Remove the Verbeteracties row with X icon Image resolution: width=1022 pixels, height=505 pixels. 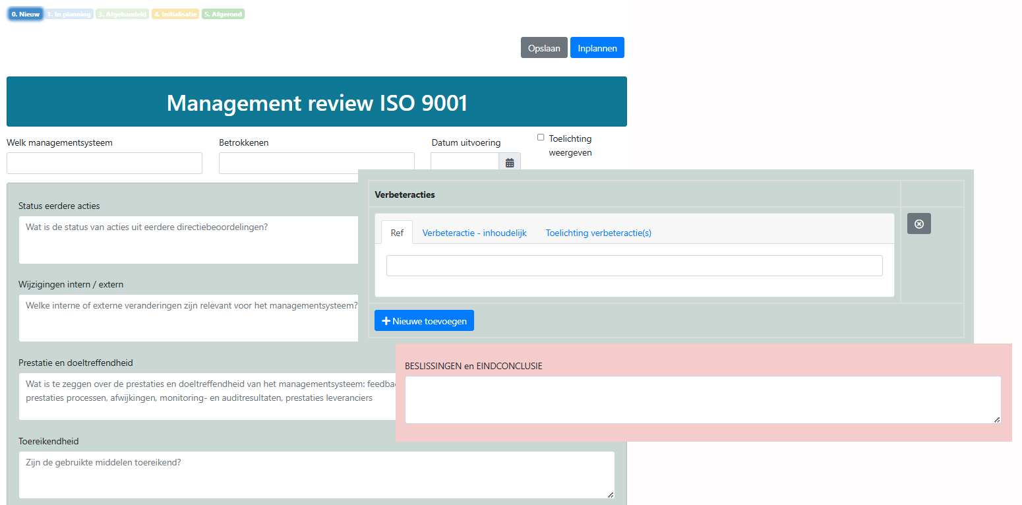[919, 223]
